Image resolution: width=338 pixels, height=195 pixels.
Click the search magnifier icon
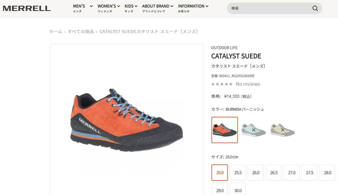[x=315, y=8]
